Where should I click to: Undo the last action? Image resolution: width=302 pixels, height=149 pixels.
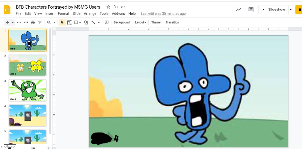point(19,23)
